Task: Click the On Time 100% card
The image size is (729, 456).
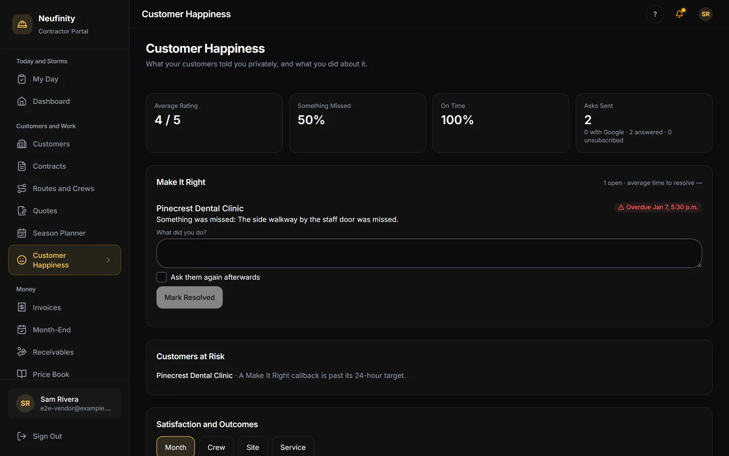Action: (x=501, y=123)
